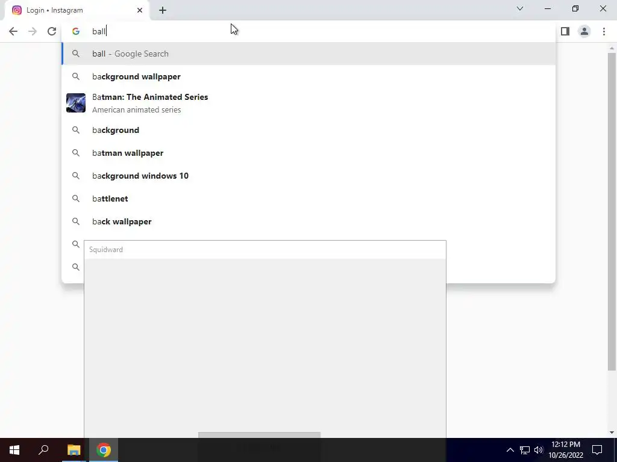Open a new tab with the plus button
The width and height of the screenshot is (617, 462).
163,10
